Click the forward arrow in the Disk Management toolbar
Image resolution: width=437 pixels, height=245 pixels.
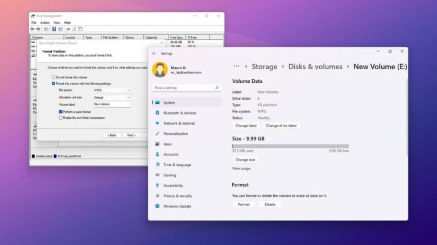pos(38,29)
